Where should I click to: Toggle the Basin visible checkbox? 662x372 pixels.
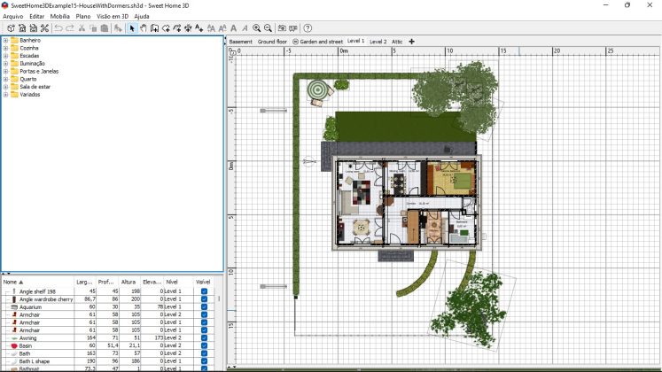205,345
